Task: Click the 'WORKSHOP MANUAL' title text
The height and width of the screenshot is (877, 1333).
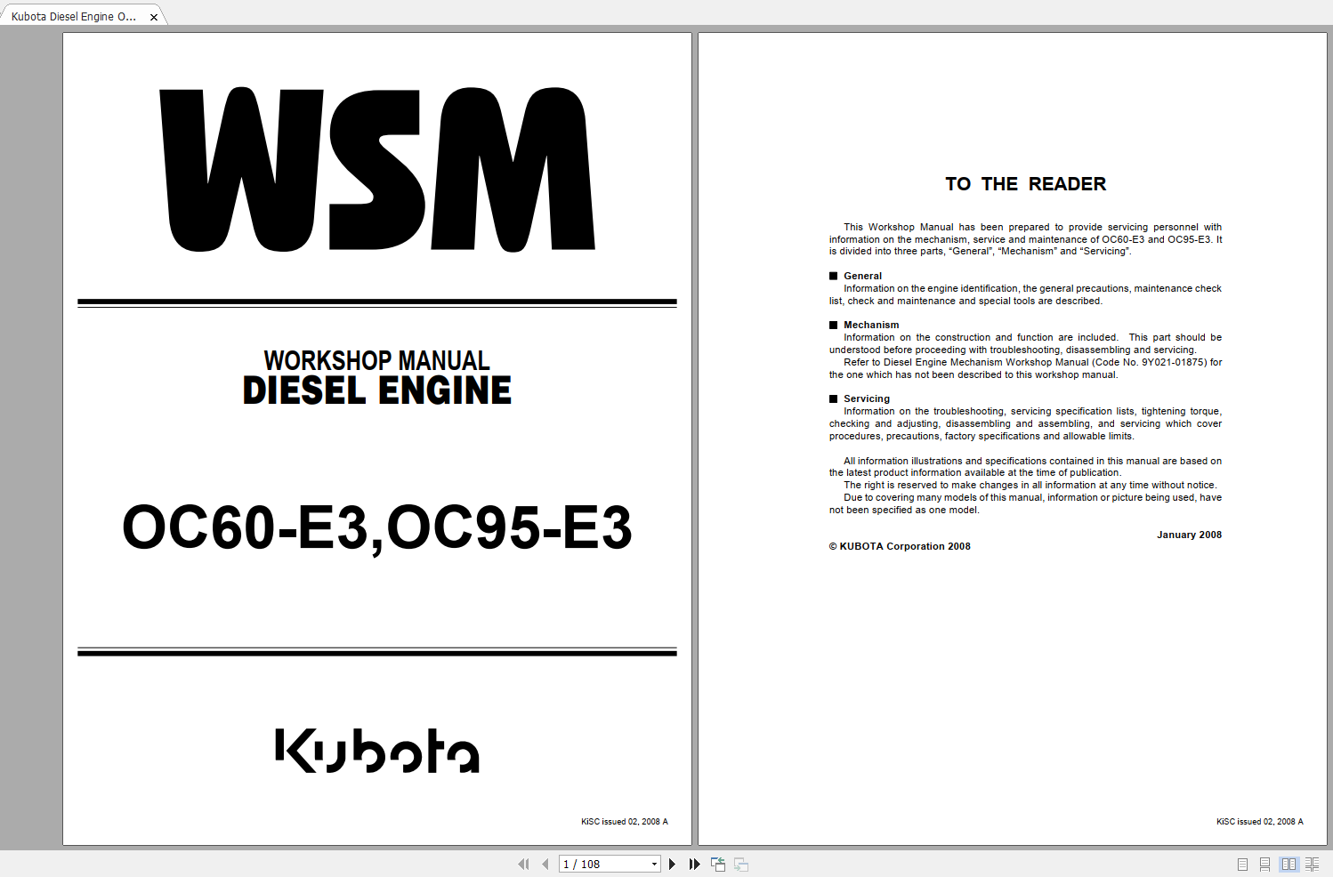Action: click(377, 360)
